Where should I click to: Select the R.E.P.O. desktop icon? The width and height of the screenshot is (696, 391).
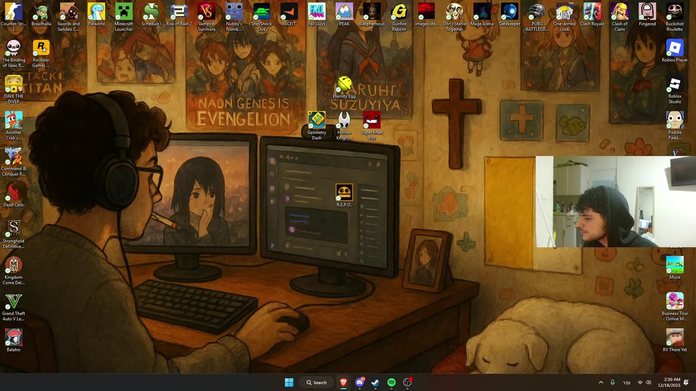(344, 195)
